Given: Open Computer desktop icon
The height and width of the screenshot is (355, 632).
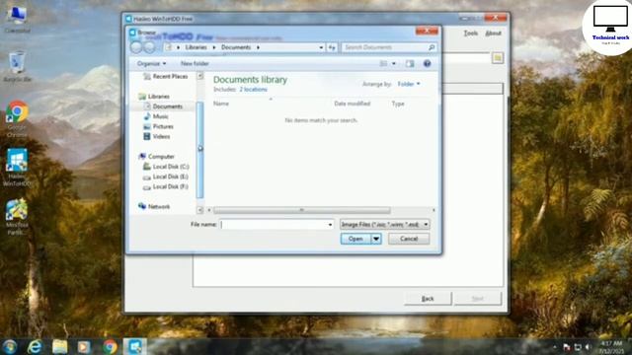Looking at the screenshot, I should click(x=17, y=20).
